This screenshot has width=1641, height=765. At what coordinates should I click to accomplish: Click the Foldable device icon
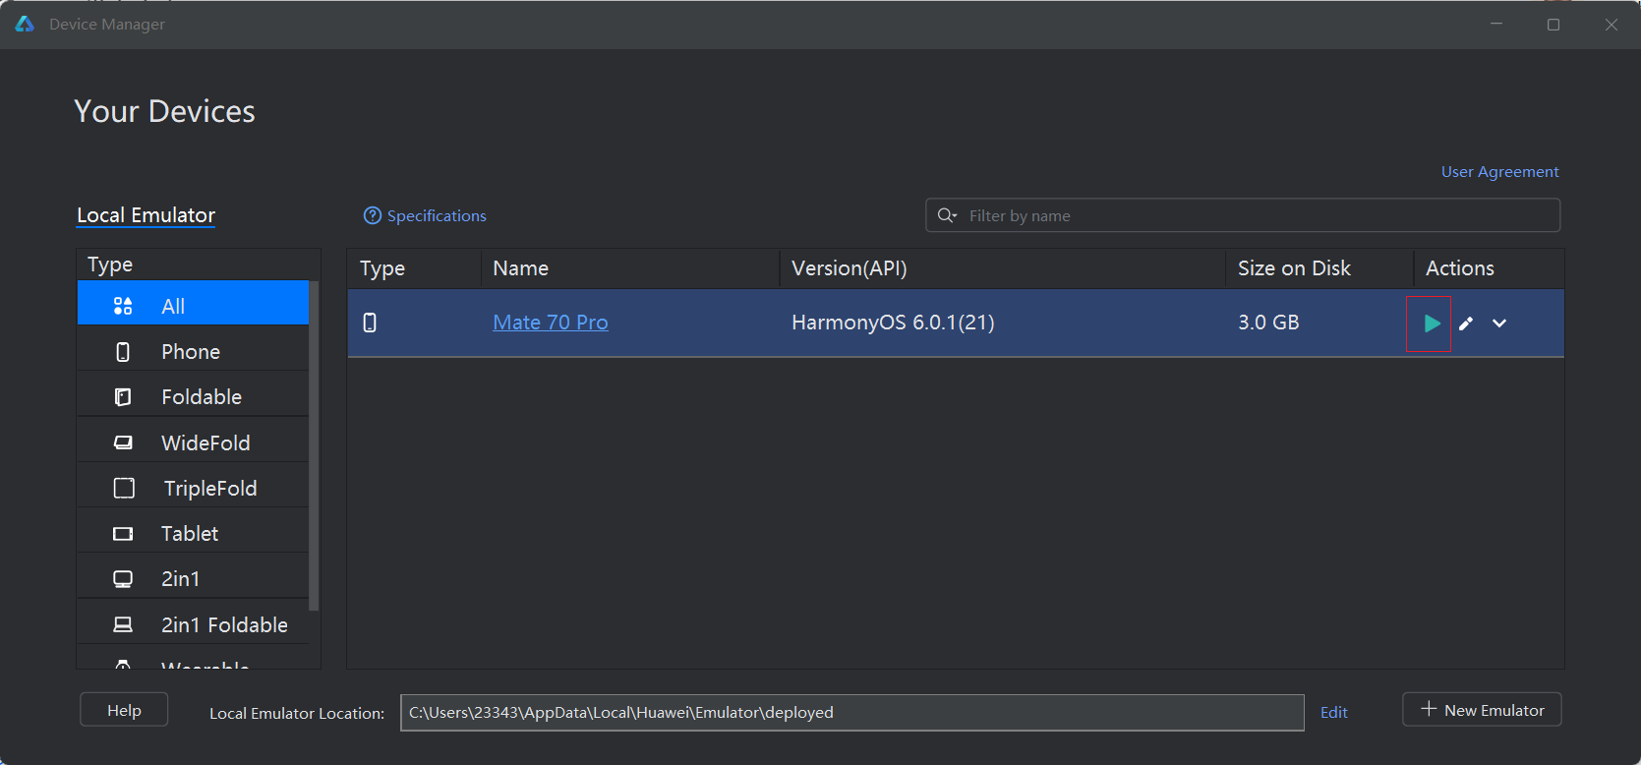[123, 397]
